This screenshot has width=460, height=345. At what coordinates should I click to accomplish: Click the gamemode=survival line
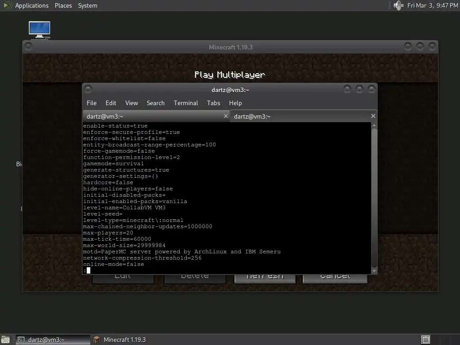[x=114, y=164]
